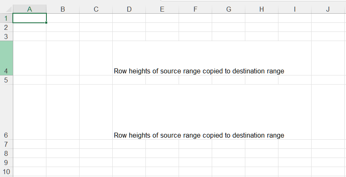Select row 3 header
The height and width of the screenshot is (177, 346).
pos(6,36)
